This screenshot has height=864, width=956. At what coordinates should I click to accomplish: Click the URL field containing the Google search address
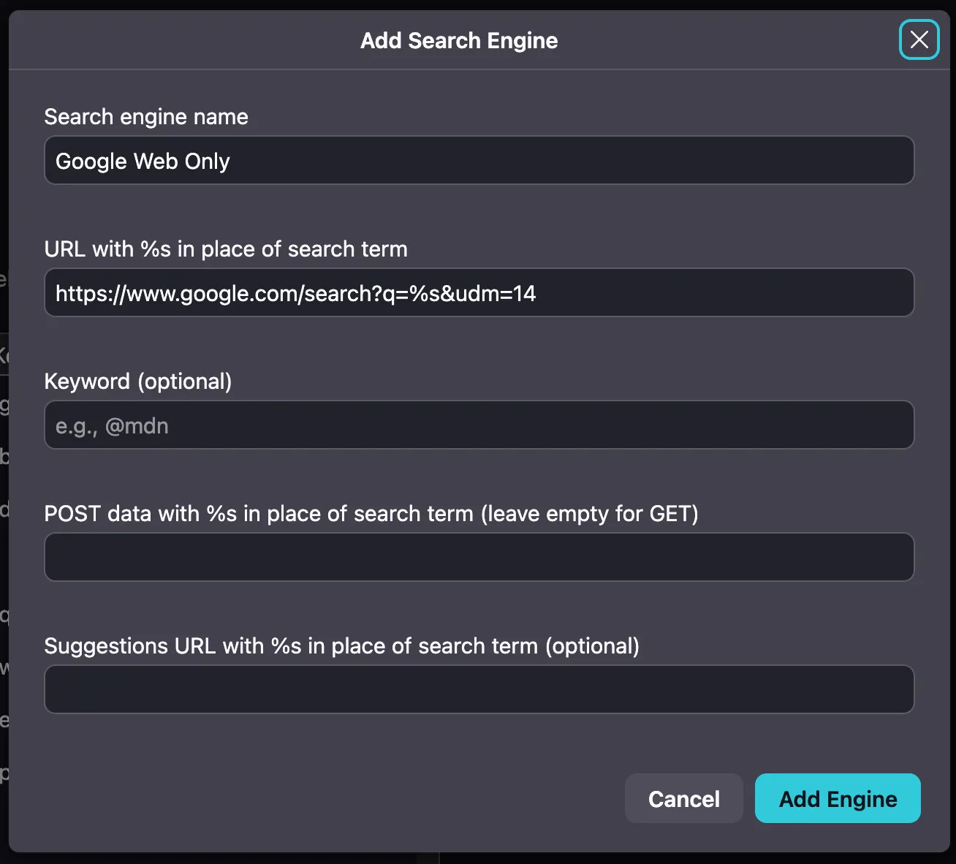478,292
